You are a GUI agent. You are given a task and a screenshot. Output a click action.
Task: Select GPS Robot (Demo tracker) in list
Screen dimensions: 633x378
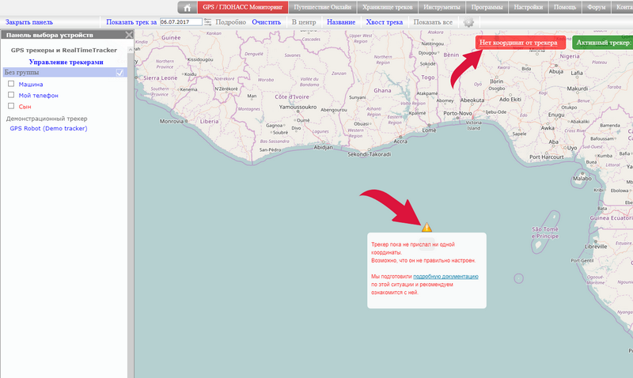(43, 127)
